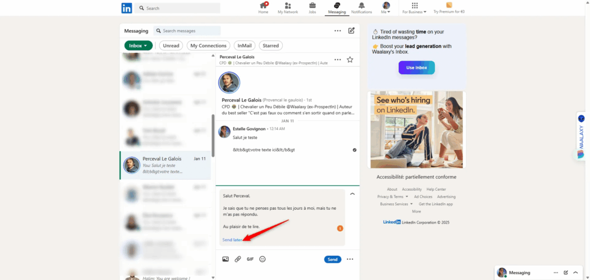Click the Search messages field
Viewport: 590px width, 280px height.
coord(190,31)
